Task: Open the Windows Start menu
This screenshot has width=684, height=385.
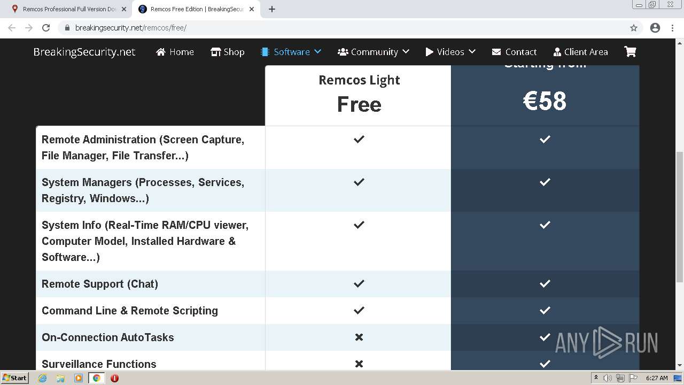Action: (x=15, y=378)
